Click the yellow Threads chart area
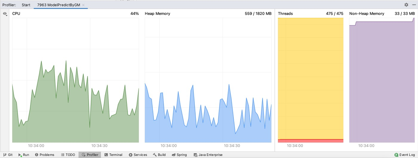Viewport: 418px width, 158px height. pos(311,77)
